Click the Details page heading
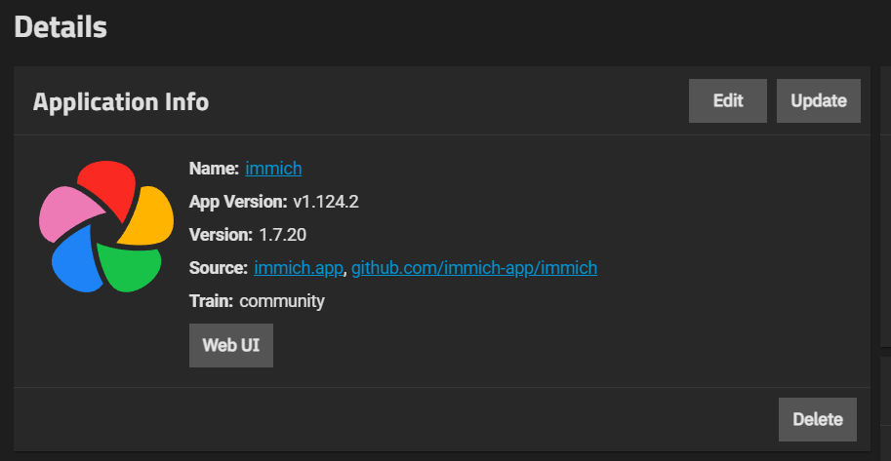Viewport: 891px width, 461px height. pyautogui.click(x=61, y=27)
